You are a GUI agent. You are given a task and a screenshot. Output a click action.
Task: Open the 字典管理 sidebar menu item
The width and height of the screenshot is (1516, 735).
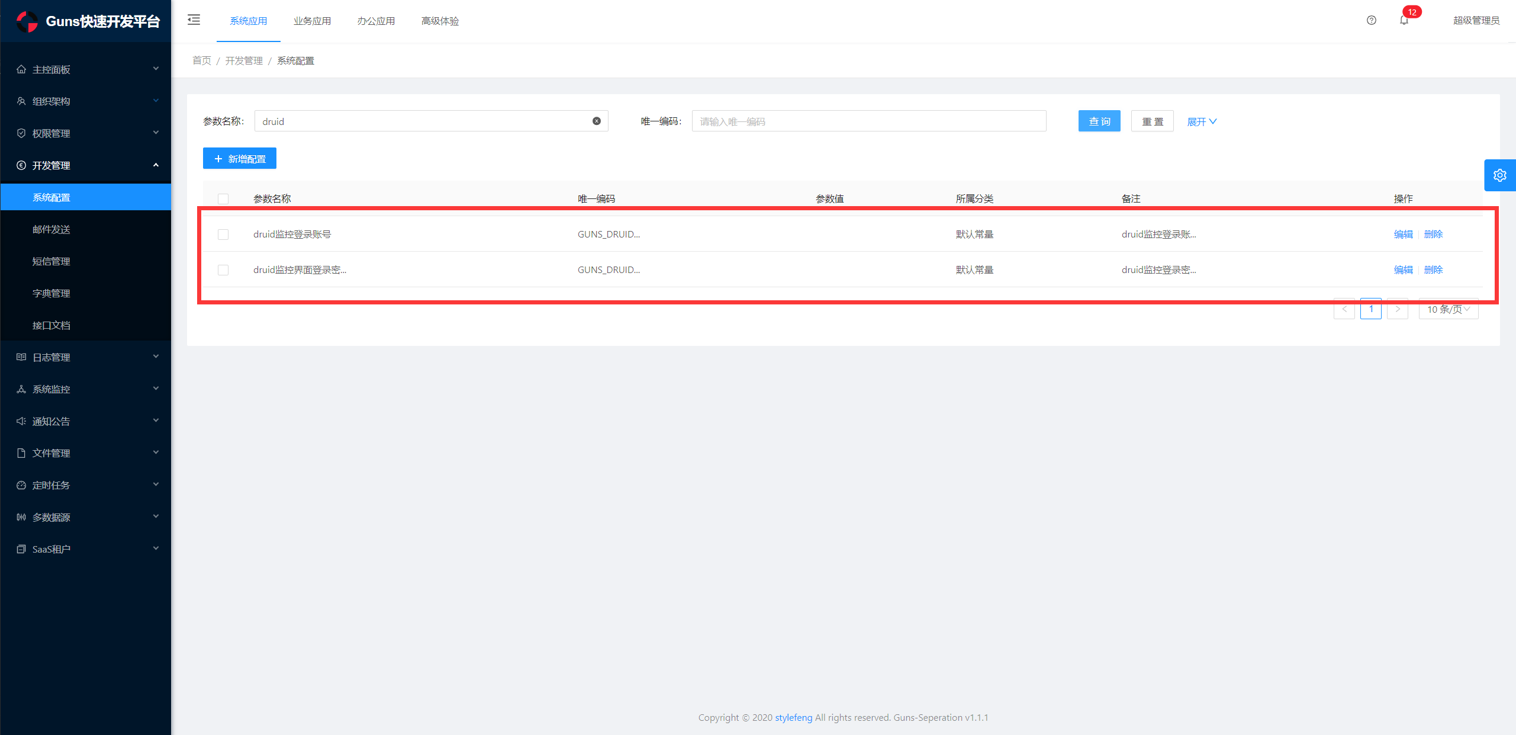(52, 293)
